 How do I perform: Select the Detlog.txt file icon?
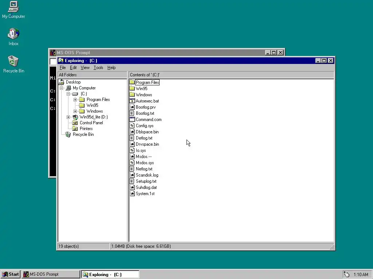click(x=132, y=138)
